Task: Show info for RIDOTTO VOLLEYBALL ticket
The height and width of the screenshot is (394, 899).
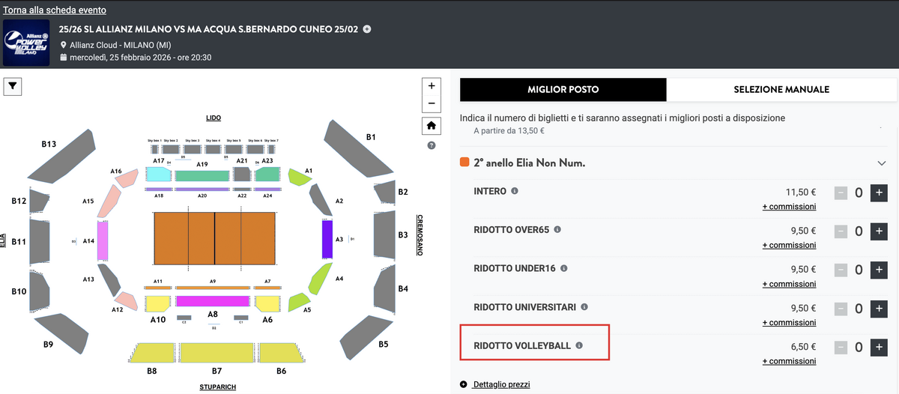Action: point(579,345)
